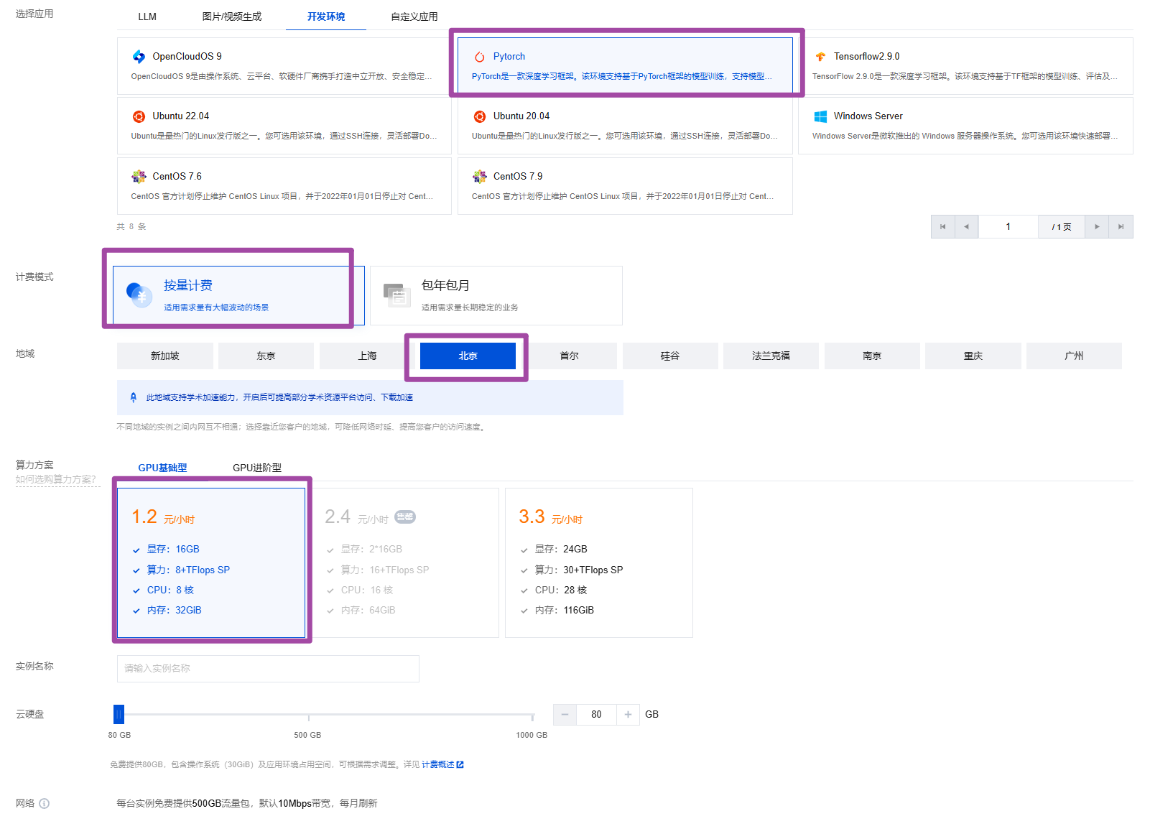This screenshot has width=1150, height=829.
Task: Go to last page of environment list
Action: [x=1121, y=227]
